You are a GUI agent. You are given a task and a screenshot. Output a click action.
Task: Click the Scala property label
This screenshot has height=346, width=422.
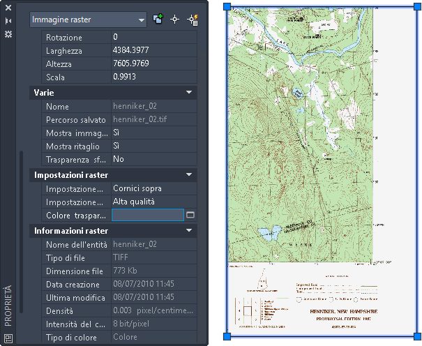click(55, 77)
